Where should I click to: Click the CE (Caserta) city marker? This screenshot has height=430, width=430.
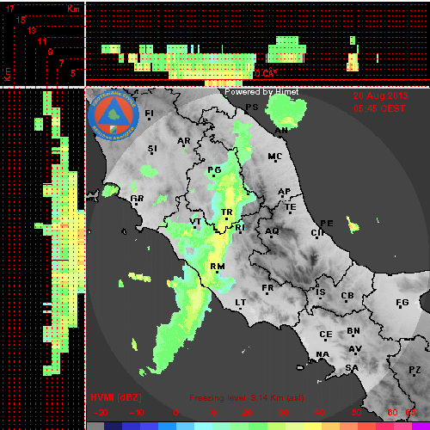(x=326, y=340)
